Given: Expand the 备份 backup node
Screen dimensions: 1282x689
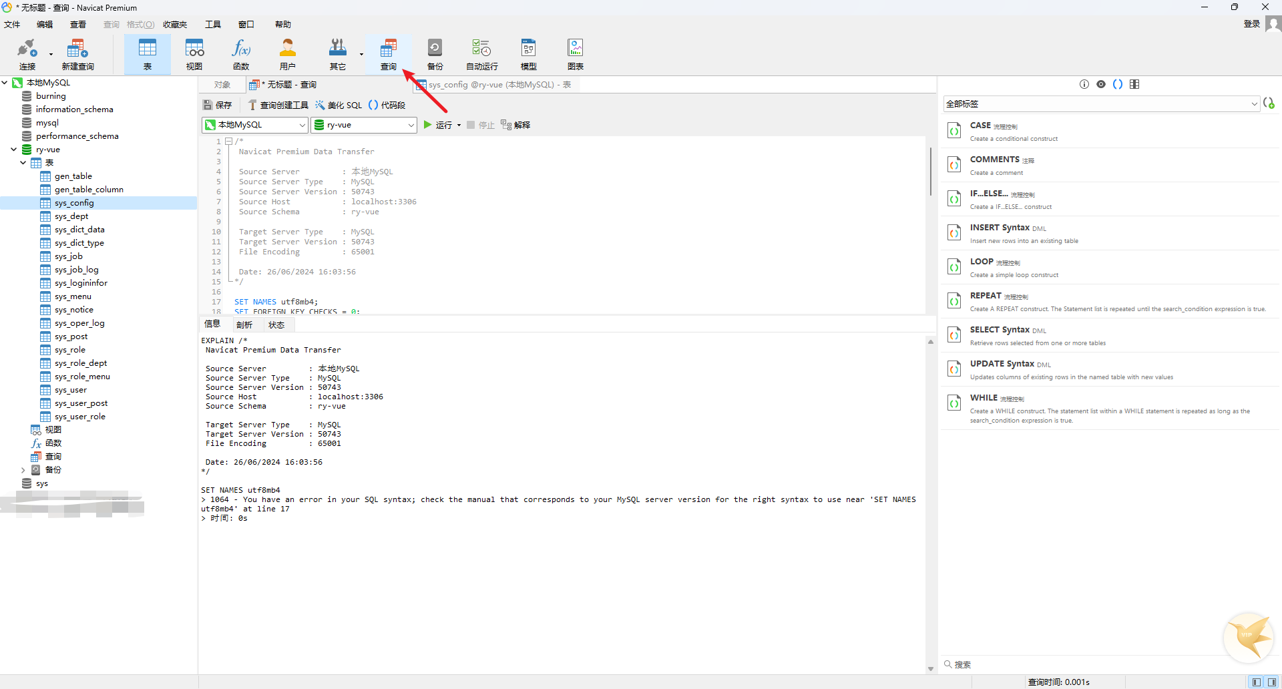Looking at the screenshot, I should [23, 470].
